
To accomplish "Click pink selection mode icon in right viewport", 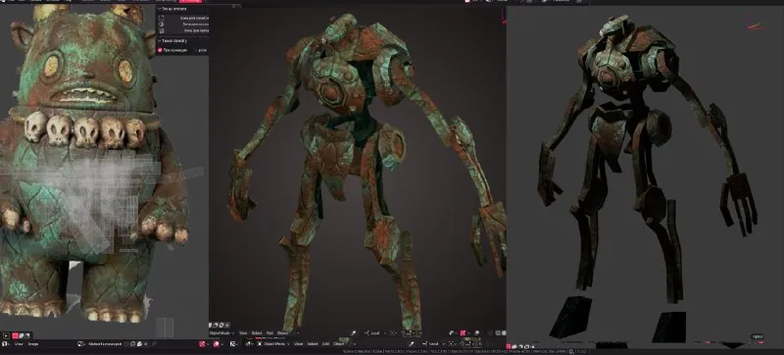I will coord(509,346).
